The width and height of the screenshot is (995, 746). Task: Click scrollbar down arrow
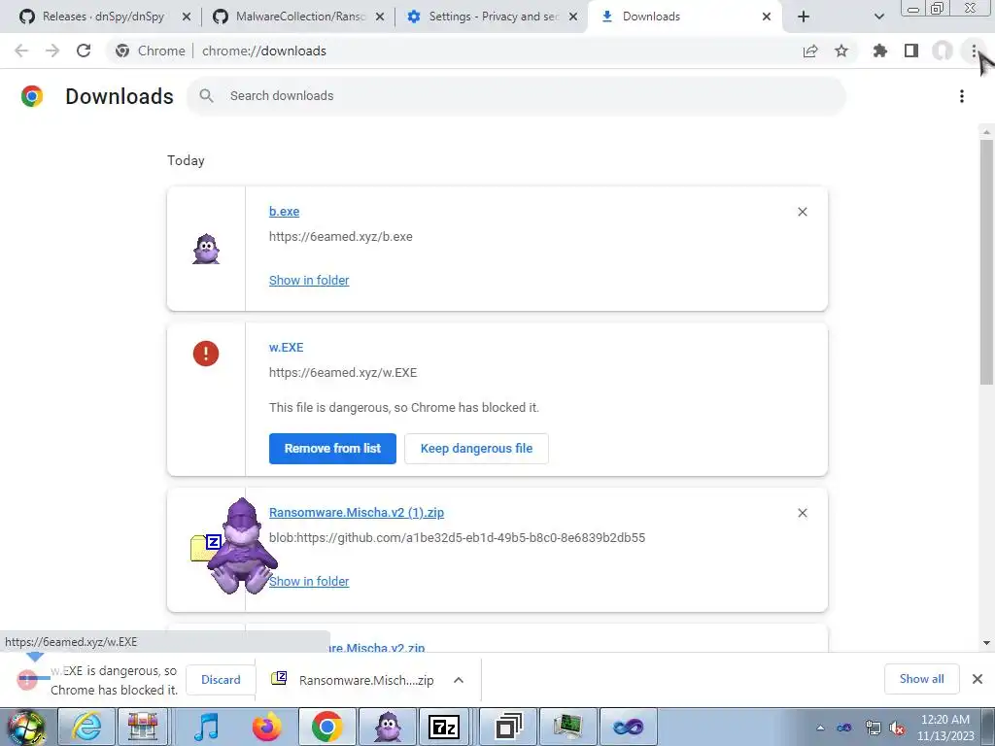(x=986, y=643)
